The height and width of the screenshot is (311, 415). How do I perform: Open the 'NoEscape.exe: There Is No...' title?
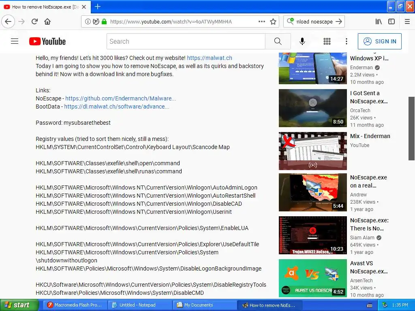pos(369,224)
